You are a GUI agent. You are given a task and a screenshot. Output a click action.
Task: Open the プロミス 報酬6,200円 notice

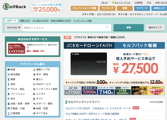click(x=99, y=37)
